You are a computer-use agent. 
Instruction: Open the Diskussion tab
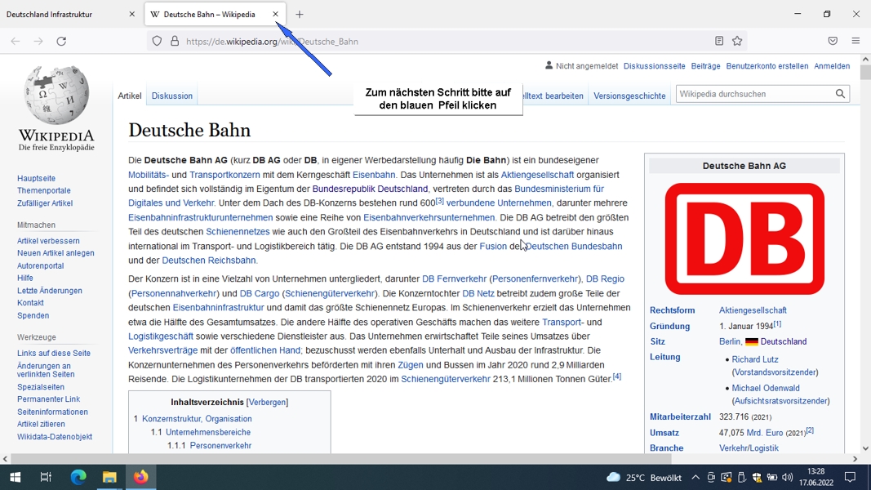point(172,96)
